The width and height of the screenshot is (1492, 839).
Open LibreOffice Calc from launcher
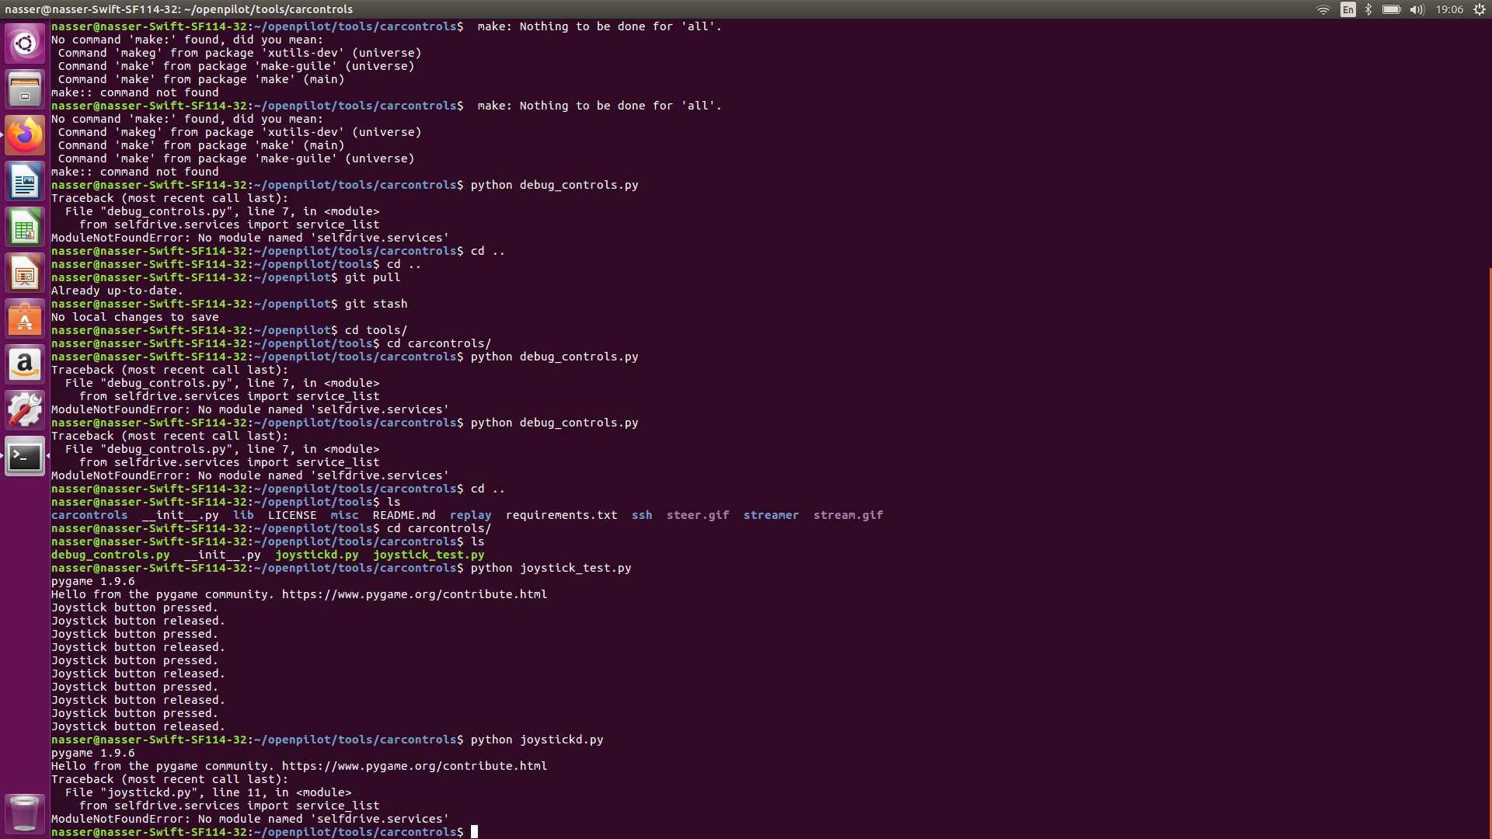click(x=25, y=227)
